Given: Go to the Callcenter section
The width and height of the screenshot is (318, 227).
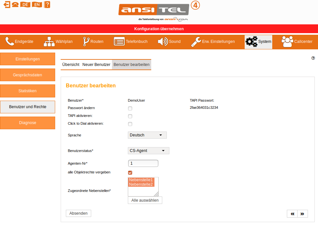Looking at the screenshot, I should tap(297, 42).
